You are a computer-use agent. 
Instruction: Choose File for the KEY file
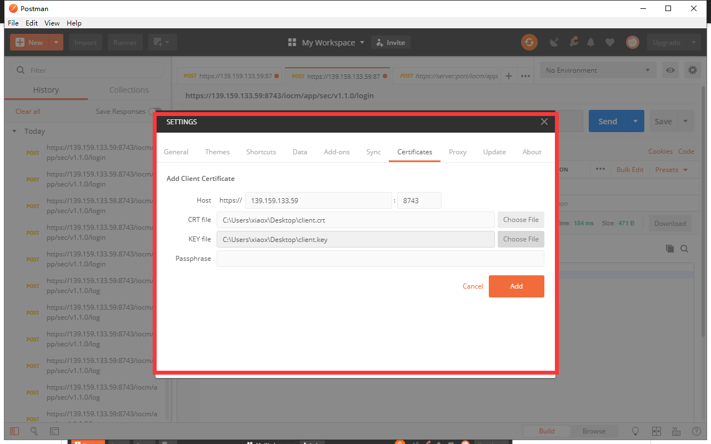(521, 239)
